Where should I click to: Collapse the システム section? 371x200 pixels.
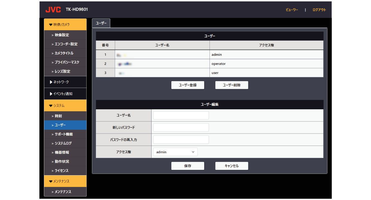point(65,106)
